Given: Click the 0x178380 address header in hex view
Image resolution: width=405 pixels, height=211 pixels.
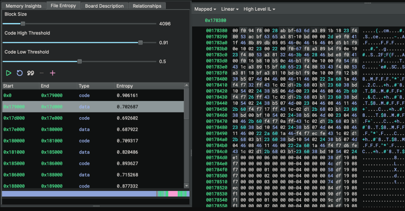Looking at the screenshot, I should pos(215,20).
